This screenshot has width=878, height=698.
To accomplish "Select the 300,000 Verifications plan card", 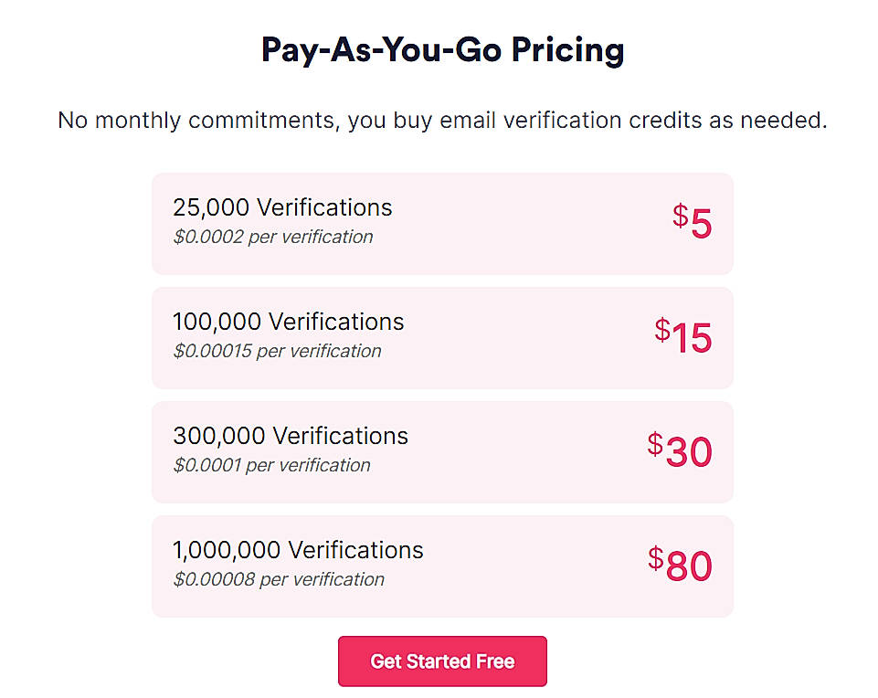I will (441, 450).
